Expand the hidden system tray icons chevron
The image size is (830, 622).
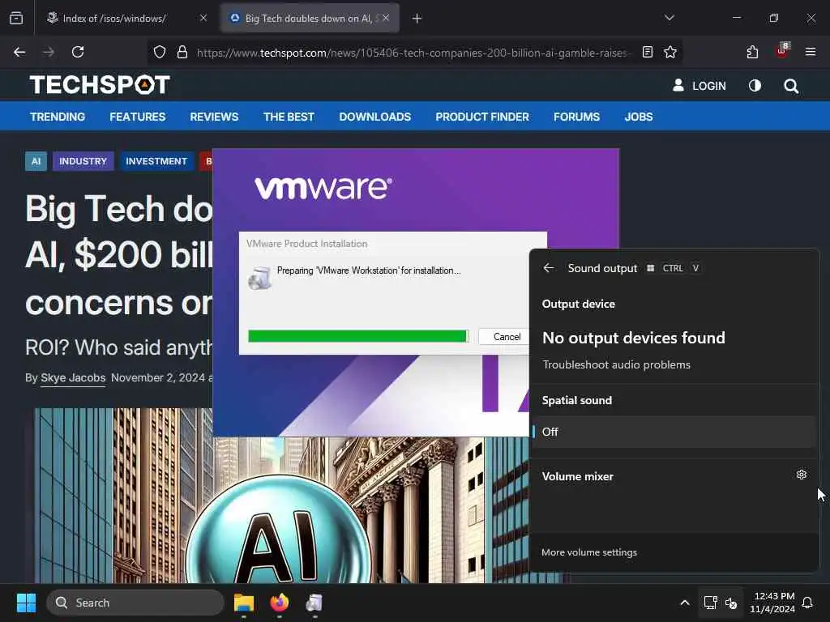684,603
